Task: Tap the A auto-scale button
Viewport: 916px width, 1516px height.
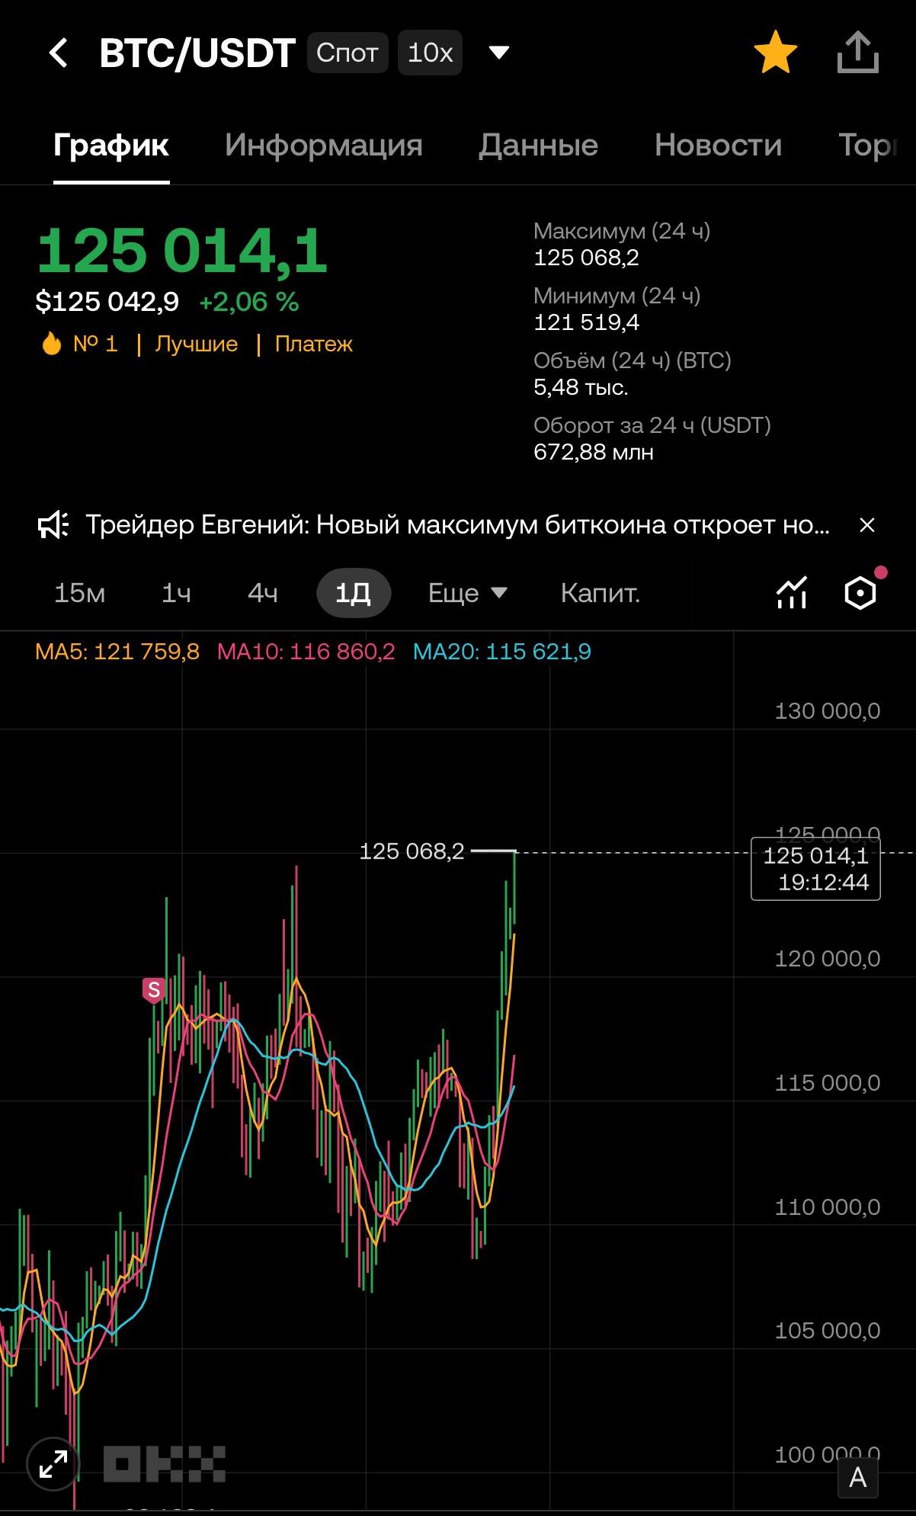Action: (857, 1477)
